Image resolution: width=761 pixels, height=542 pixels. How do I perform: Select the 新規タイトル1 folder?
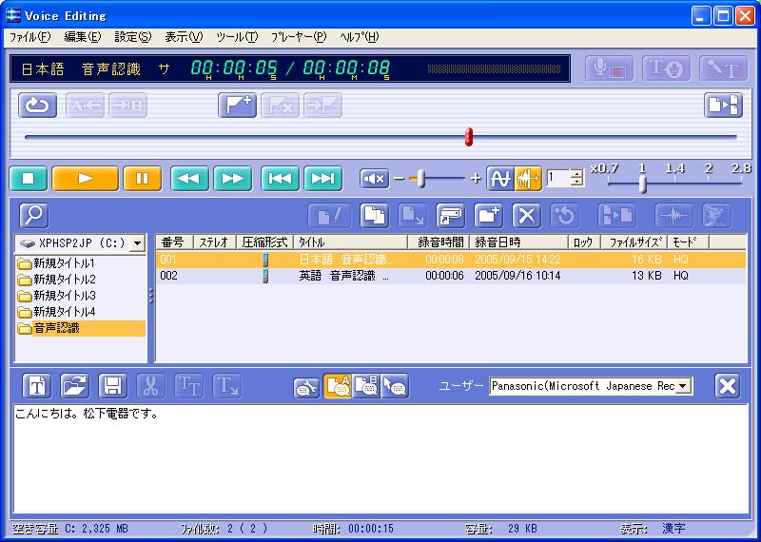pyautogui.click(x=63, y=263)
